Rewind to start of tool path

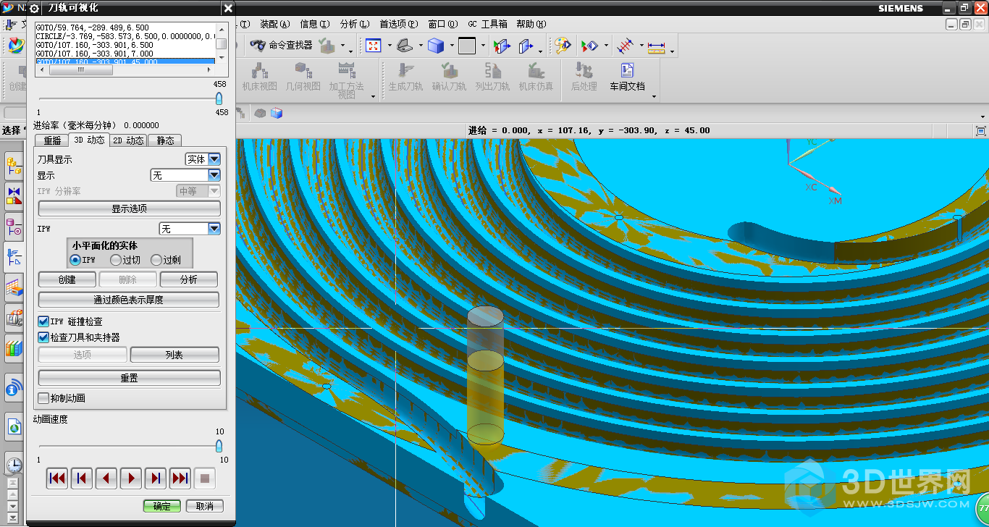pos(56,478)
